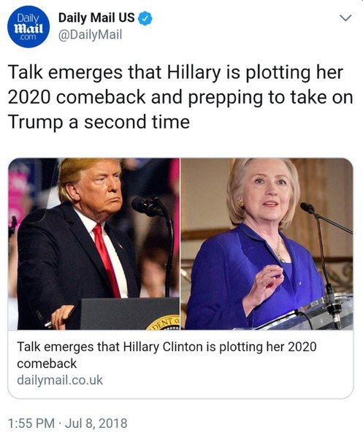Select the tweet text about 2020 comeback

click(180, 97)
